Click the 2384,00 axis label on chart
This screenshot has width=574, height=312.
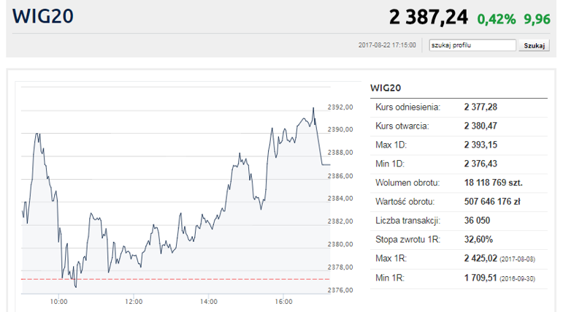(x=340, y=199)
